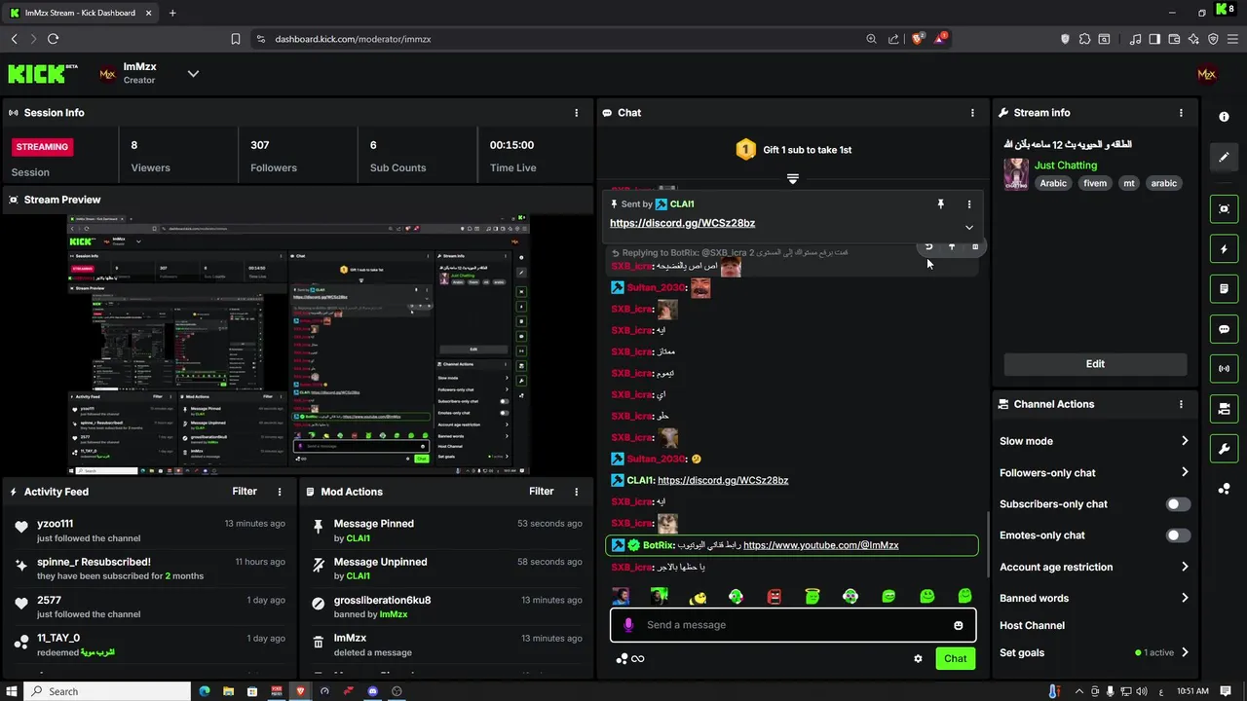The height and width of the screenshot is (701, 1247).
Task: Open pinned discord.gg/WCSz28bz link
Action: [x=682, y=223]
